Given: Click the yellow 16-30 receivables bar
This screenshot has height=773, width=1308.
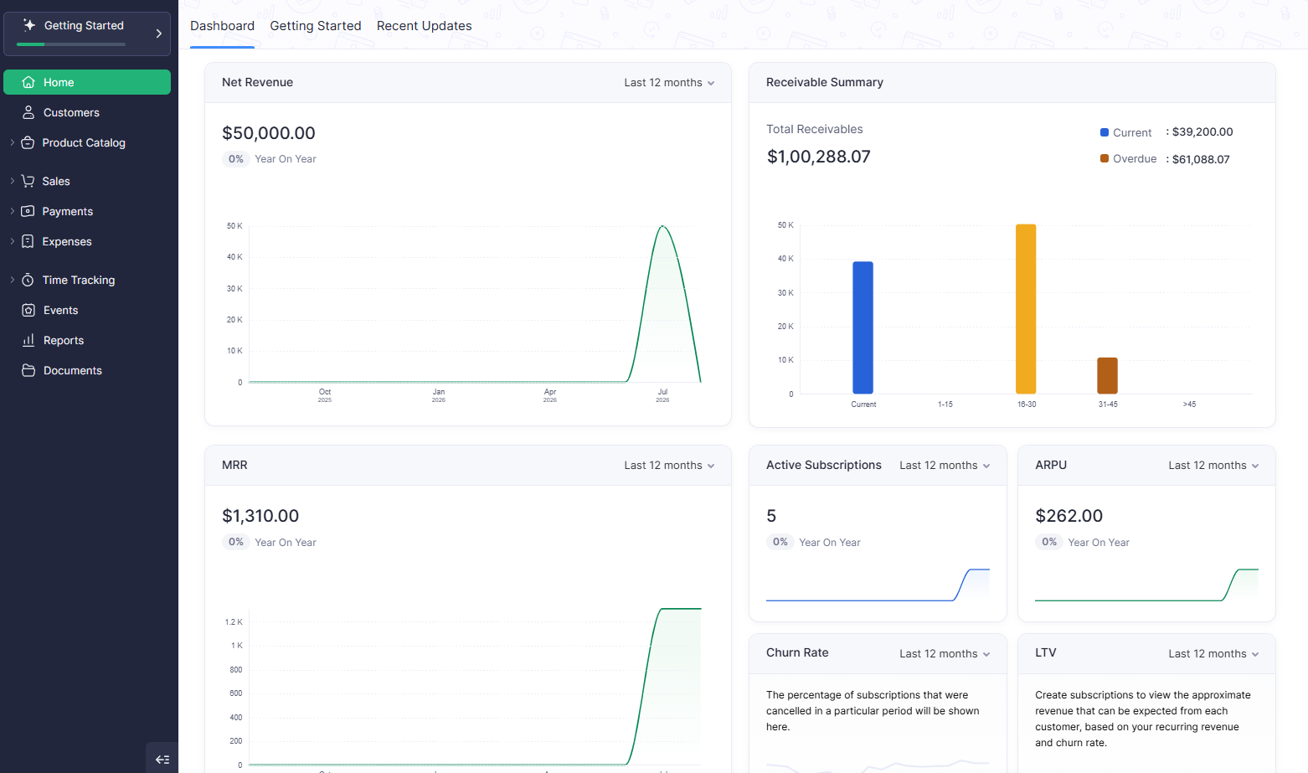Looking at the screenshot, I should coord(1026,309).
